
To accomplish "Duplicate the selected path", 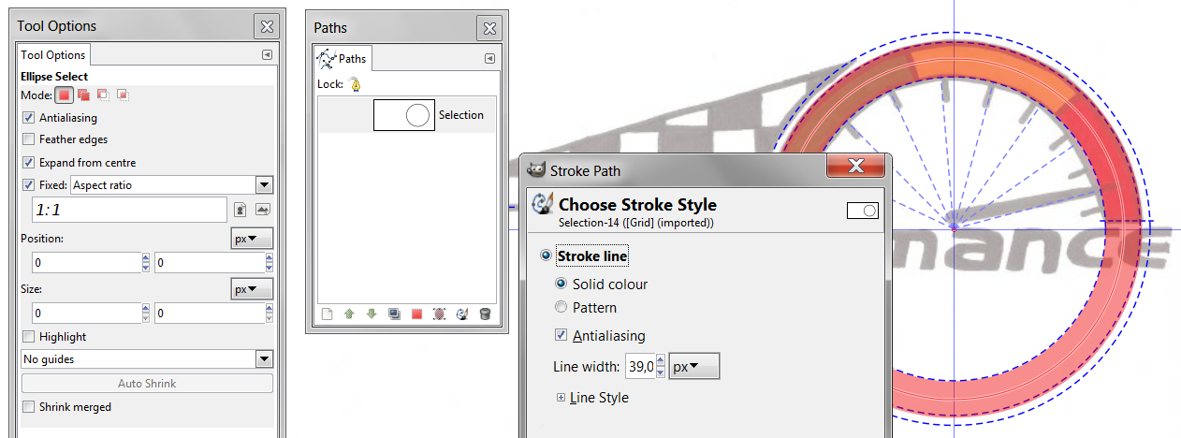I will coord(394,314).
